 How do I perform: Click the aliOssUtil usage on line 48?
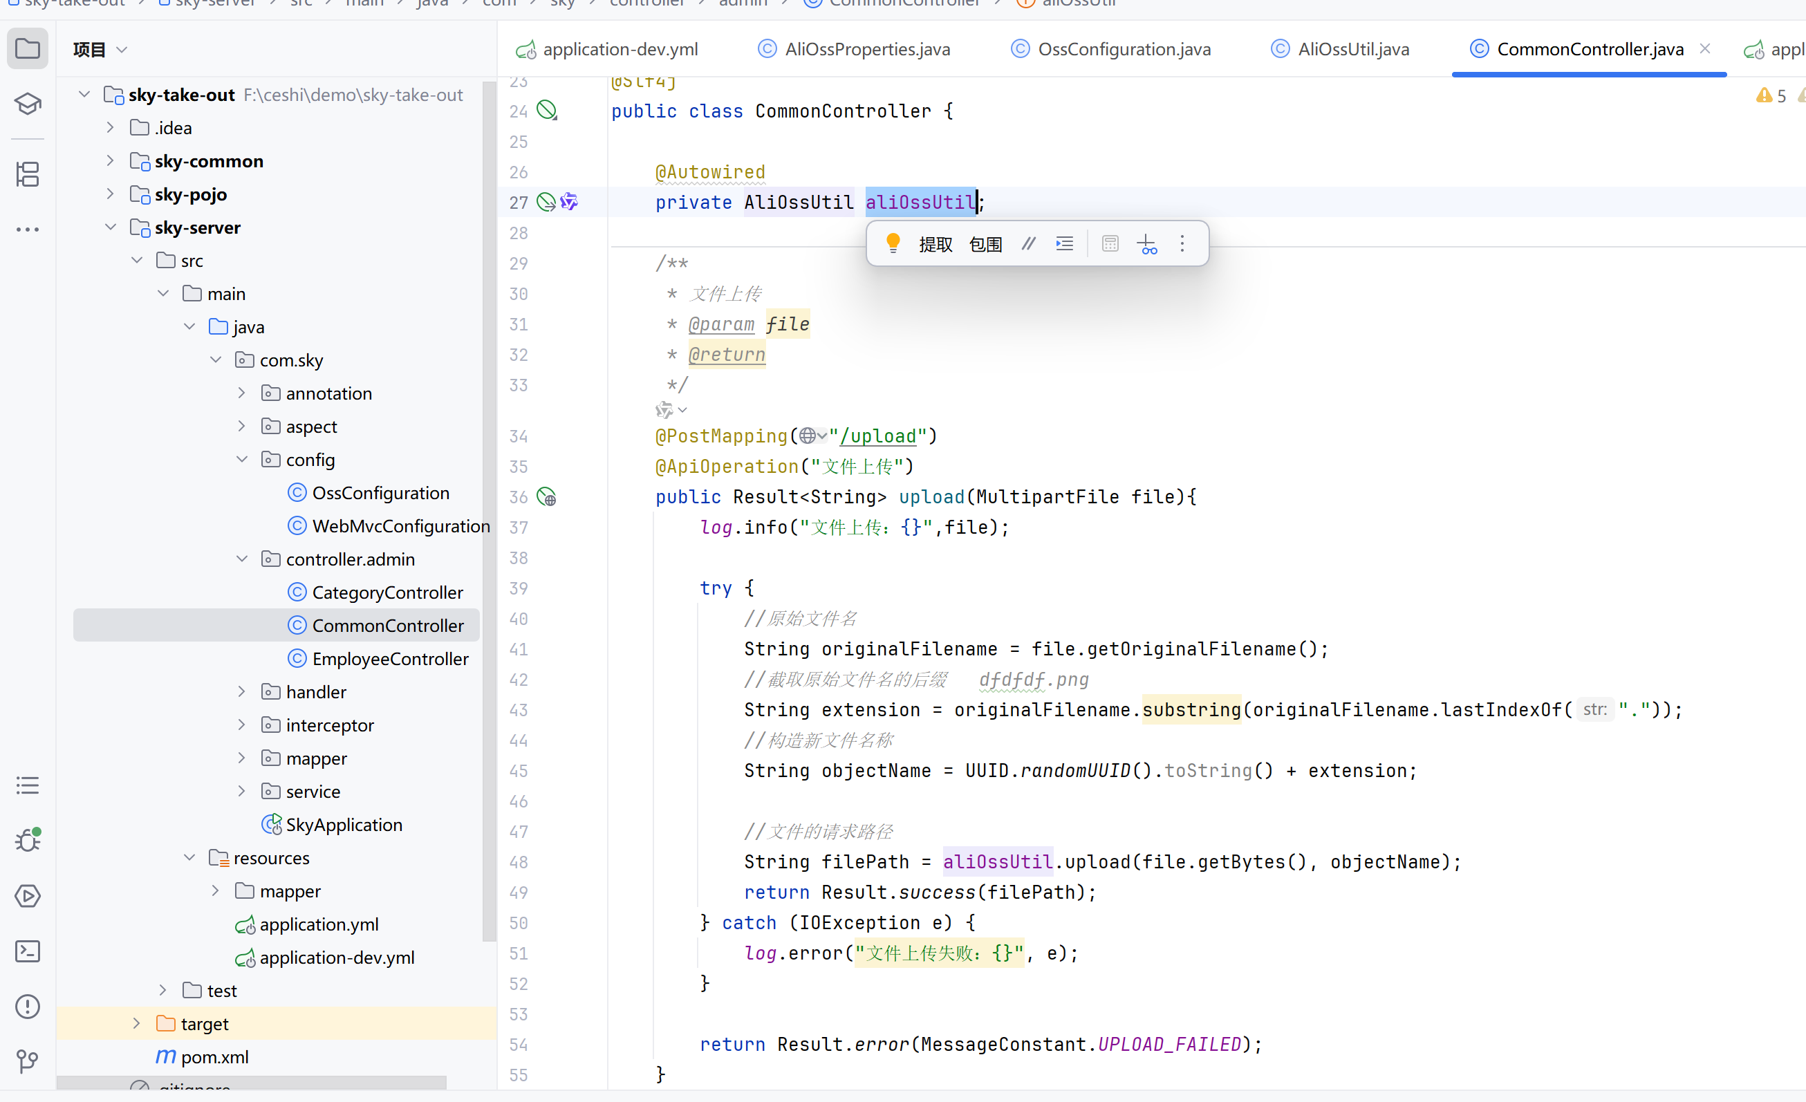(998, 861)
